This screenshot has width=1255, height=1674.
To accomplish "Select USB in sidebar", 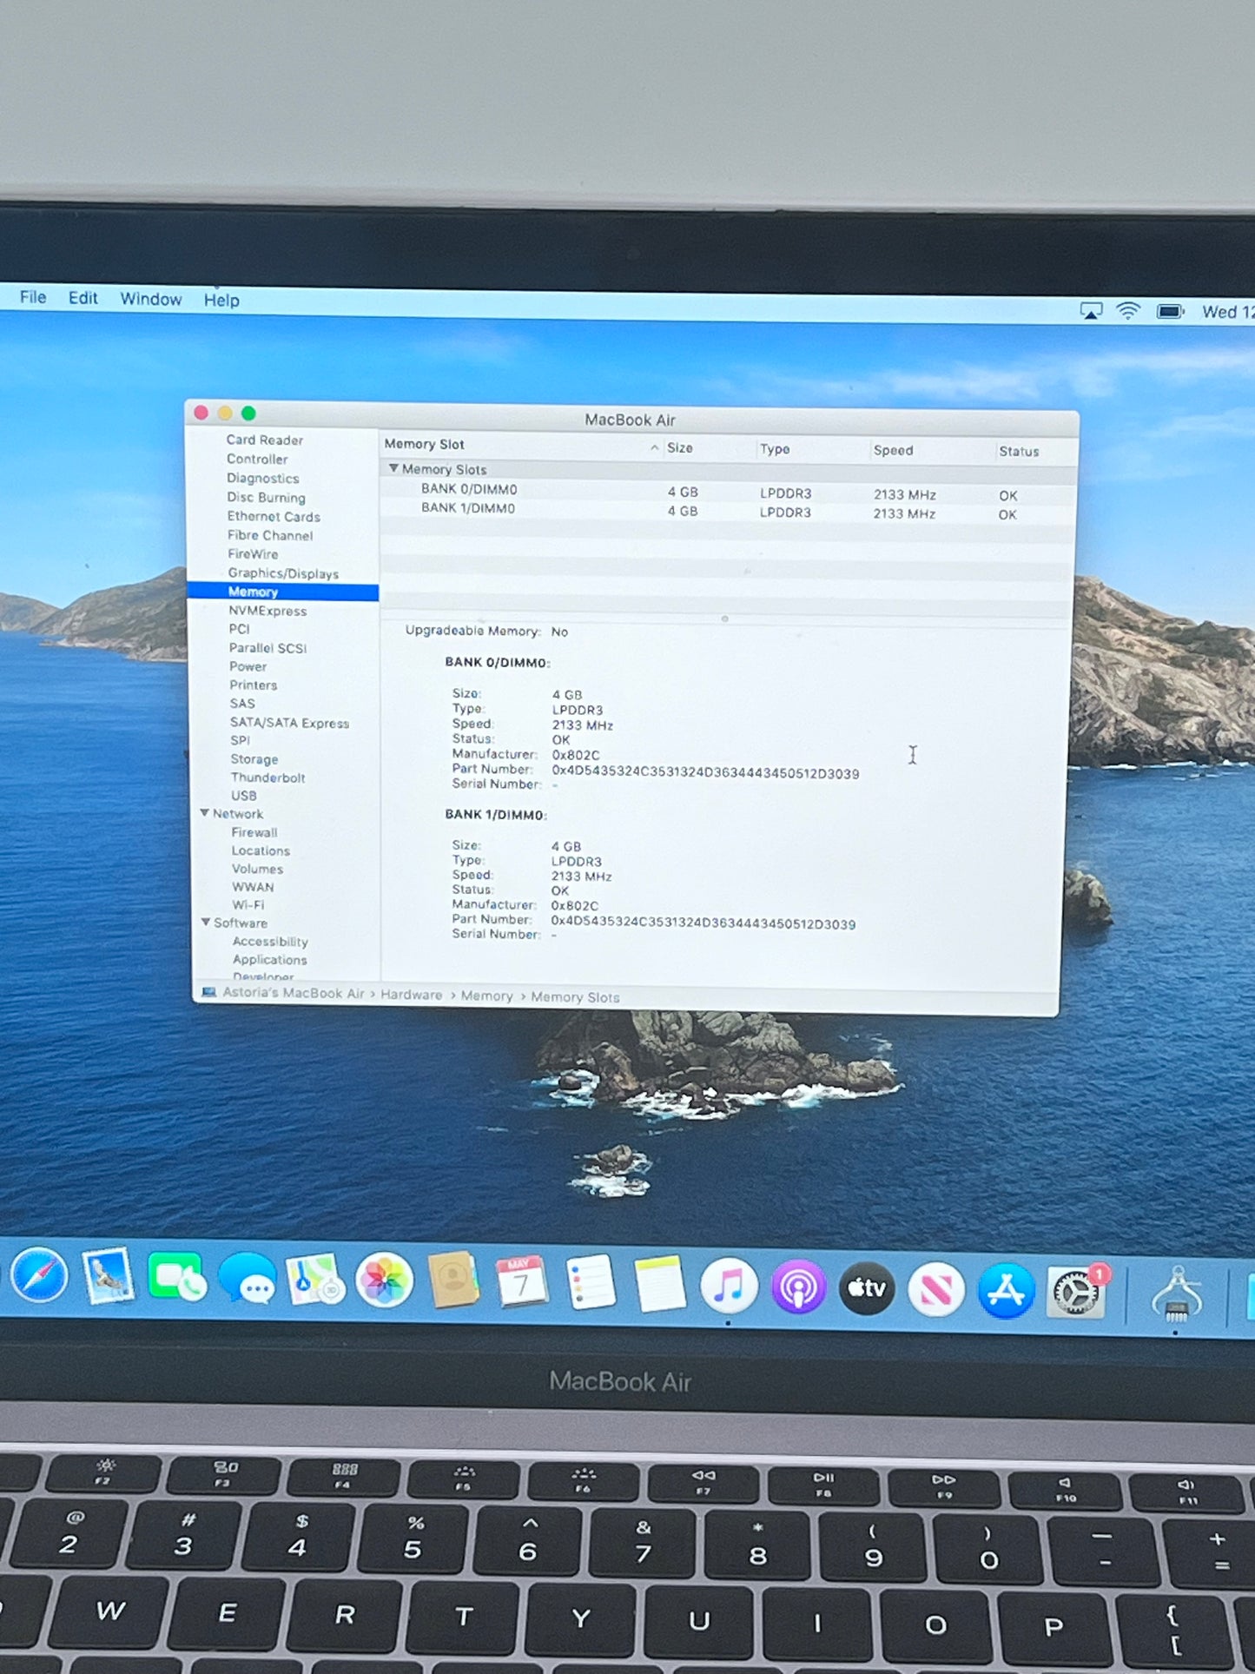I will click(x=243, y=796).
